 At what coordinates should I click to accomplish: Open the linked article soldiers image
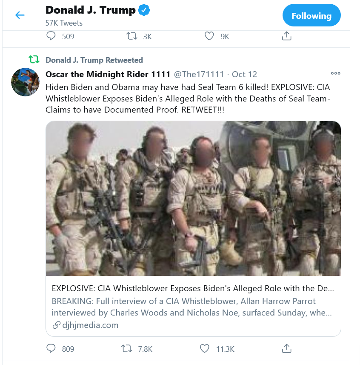[193, 198]
